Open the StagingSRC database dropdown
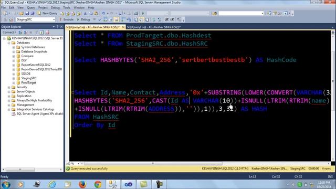 click(54, 19)
